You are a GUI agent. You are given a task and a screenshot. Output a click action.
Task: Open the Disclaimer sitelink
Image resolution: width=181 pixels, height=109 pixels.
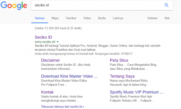(x=51, y=60)
